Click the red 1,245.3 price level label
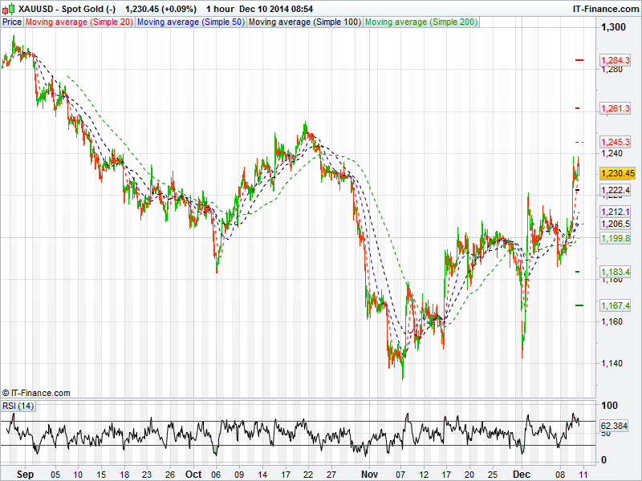 click(617, 142)
